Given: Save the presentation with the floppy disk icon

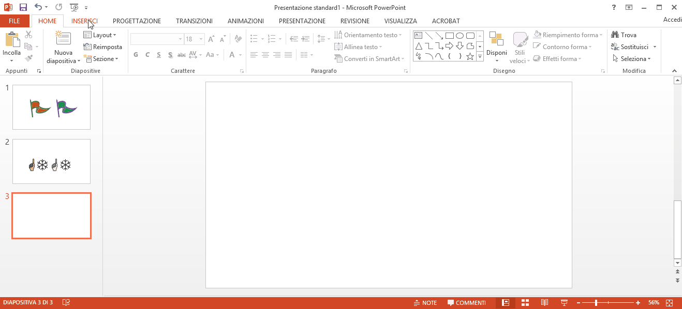Looking at the screenshot, I should [x=23, y=7].
